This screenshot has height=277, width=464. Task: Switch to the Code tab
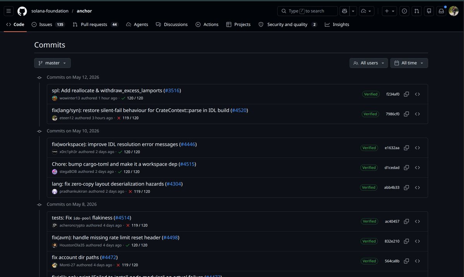(15, 24)
